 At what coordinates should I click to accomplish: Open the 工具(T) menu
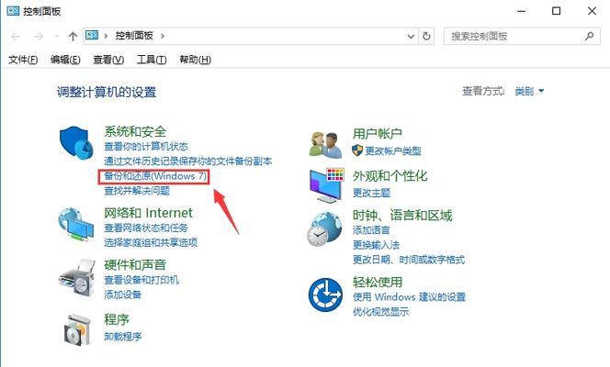click(x=152, y=60)
